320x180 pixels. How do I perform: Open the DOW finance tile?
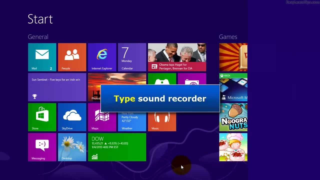(x=117, y=147)
